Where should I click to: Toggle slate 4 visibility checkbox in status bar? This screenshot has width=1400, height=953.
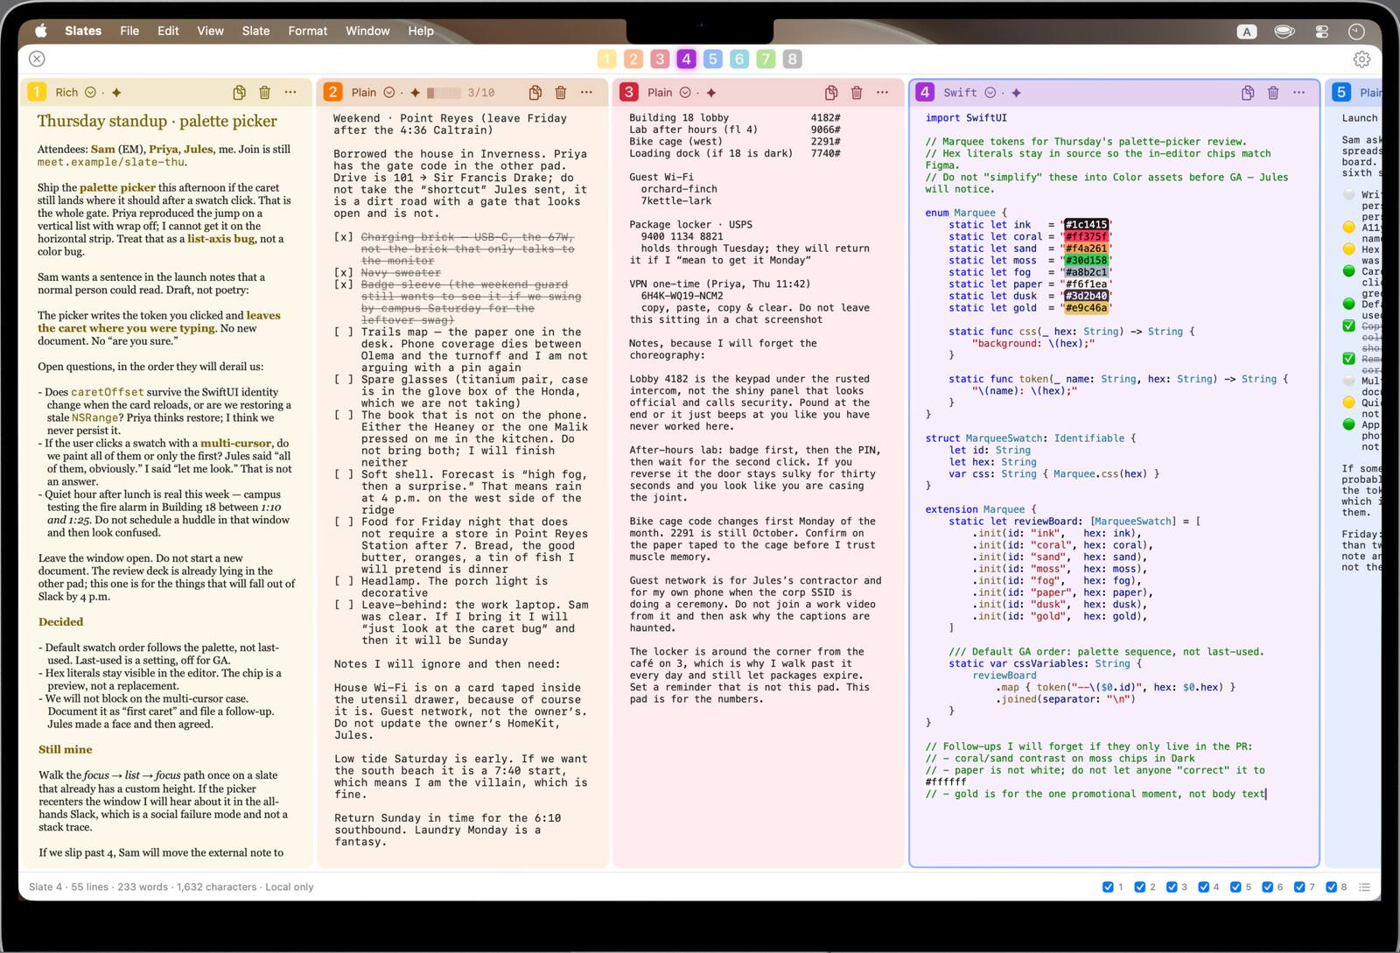(x=1204, y=886)
